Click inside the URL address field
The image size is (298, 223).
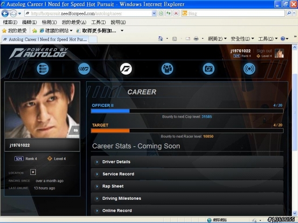91,13
